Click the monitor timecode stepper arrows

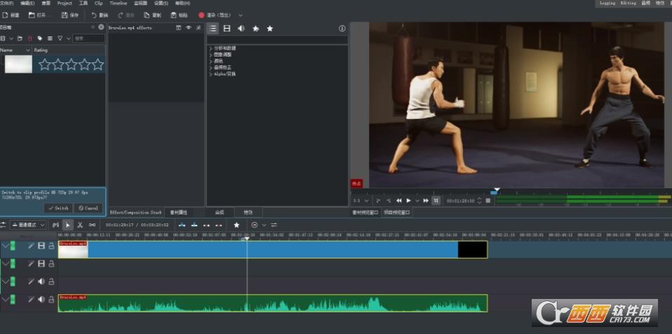[x=479, y=200]
